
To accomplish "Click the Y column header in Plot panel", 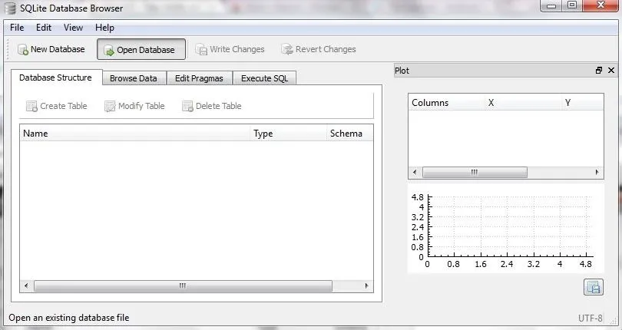I will (x=582, y=102).
